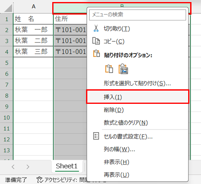
Task: Click the Format Cells icon
Action: [96, 136]
